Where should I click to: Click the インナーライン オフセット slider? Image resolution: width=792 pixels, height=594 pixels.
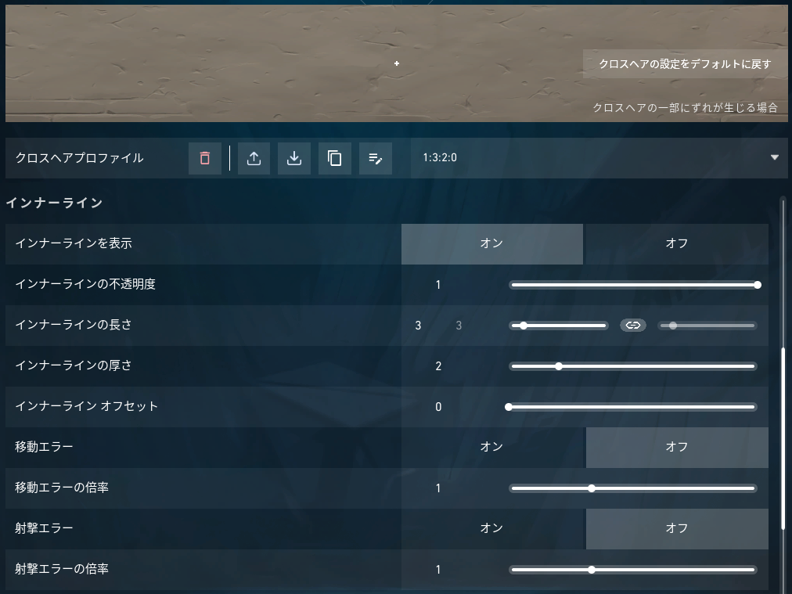tap(633, 407)
